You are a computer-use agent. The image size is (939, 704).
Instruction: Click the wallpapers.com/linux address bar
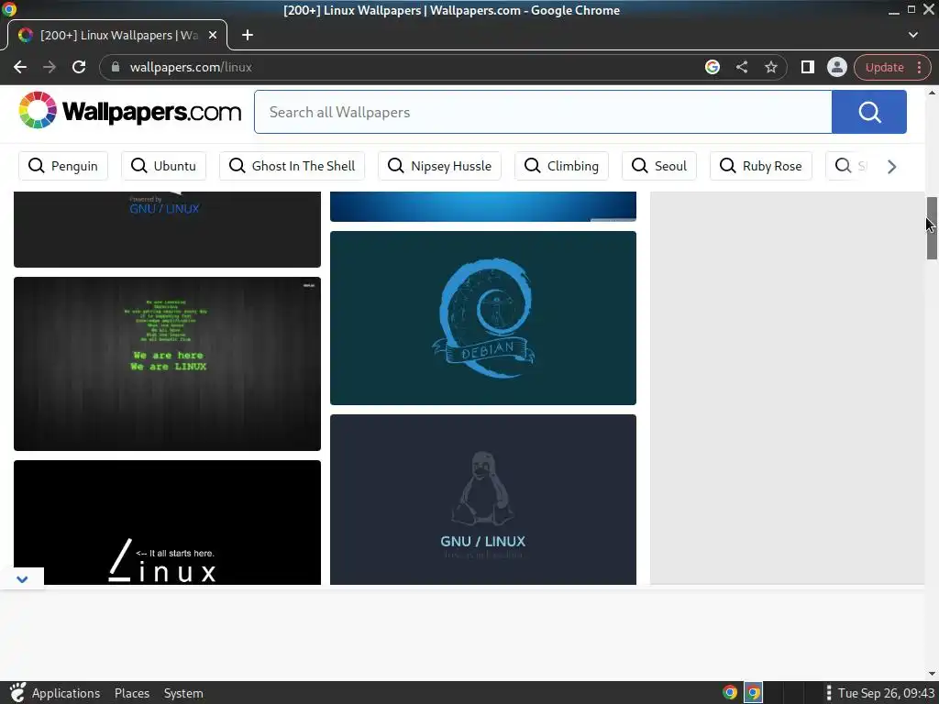pos(402,67)
